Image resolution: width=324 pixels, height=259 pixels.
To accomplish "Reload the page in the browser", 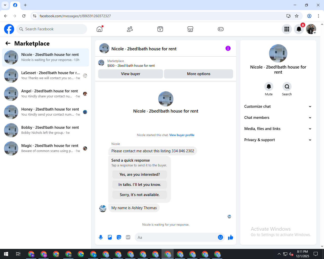I will pos(24,16).
